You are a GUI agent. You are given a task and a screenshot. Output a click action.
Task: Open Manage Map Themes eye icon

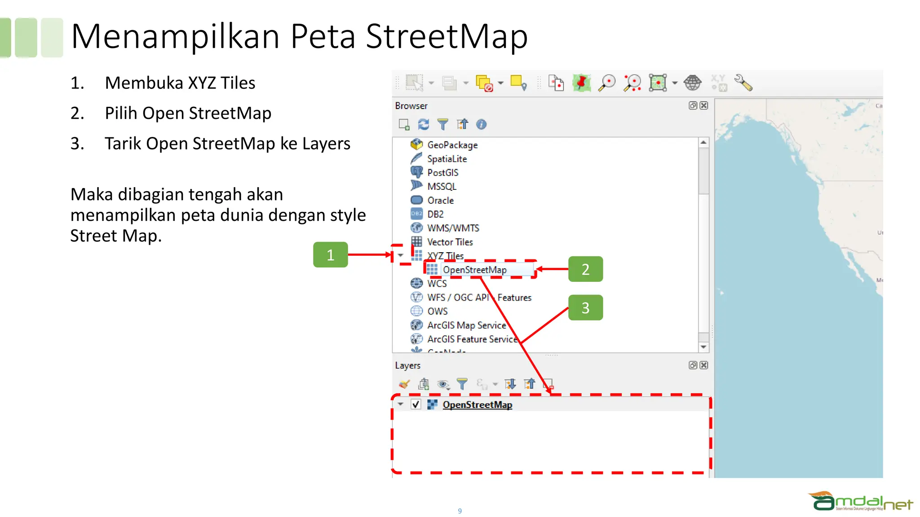443,384
